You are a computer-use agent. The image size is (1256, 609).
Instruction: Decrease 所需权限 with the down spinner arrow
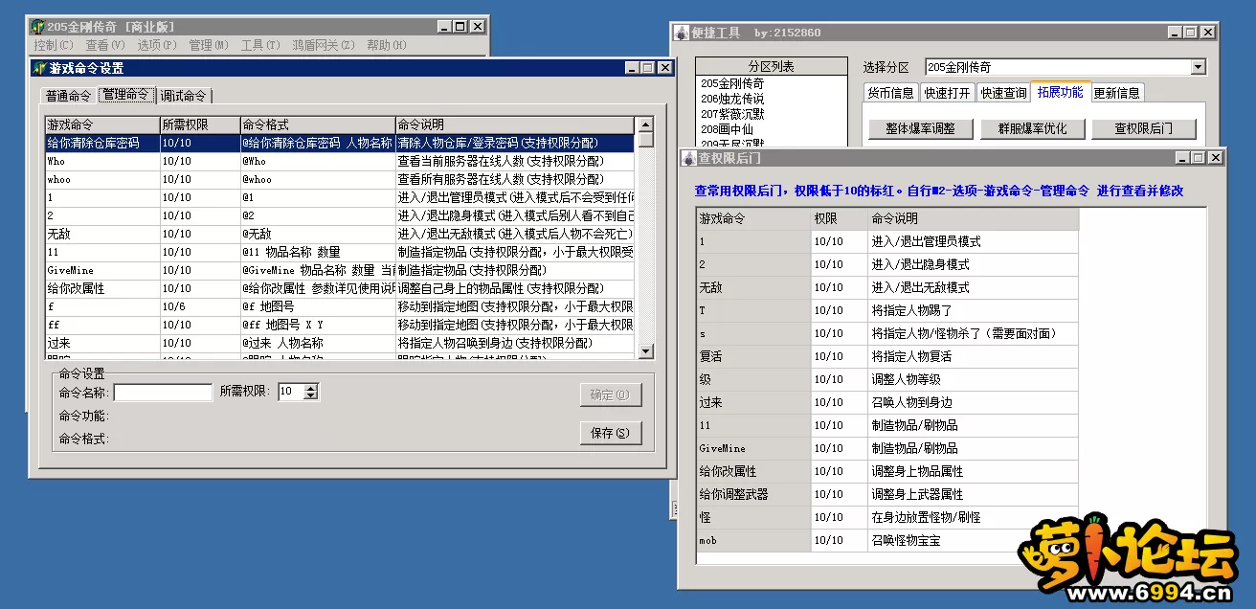point(311,395)
